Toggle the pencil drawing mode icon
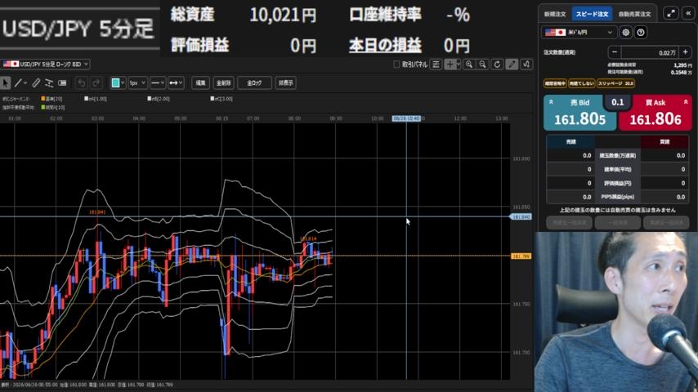The image size is (698, 392). (512, 65)
